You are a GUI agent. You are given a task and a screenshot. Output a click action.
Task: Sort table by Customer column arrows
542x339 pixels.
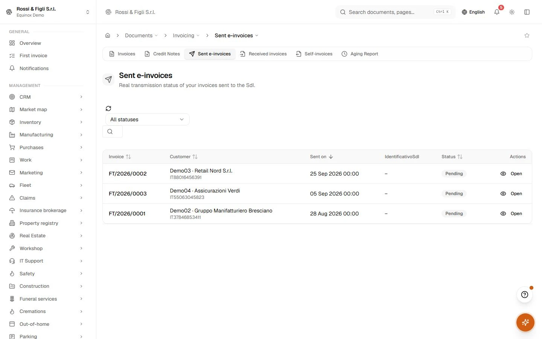point(195,157)
